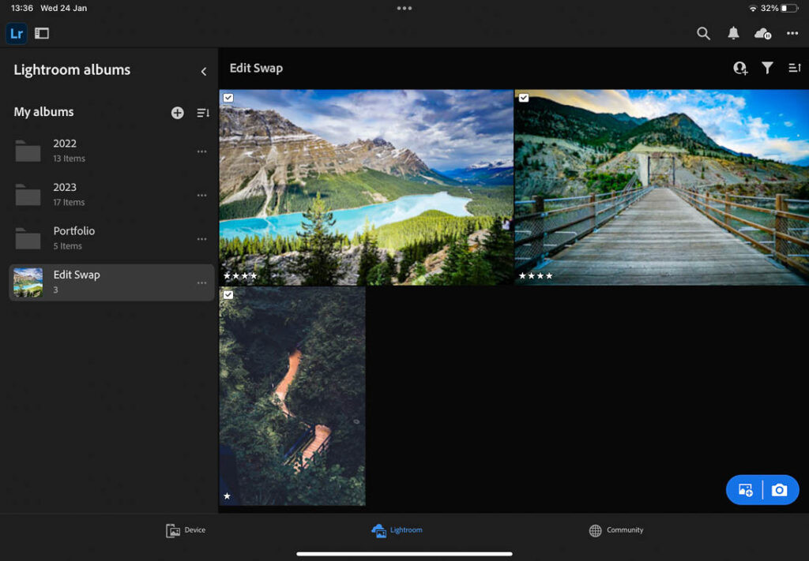
Task: Open options for the Portfolio folder
Action: click(x=201, y=239)
